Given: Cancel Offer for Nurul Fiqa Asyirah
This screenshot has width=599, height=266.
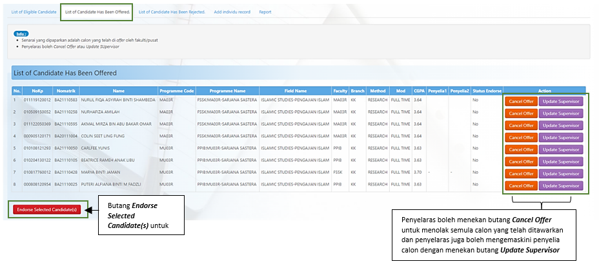Looking at the screenshot, I should [520, 101].
